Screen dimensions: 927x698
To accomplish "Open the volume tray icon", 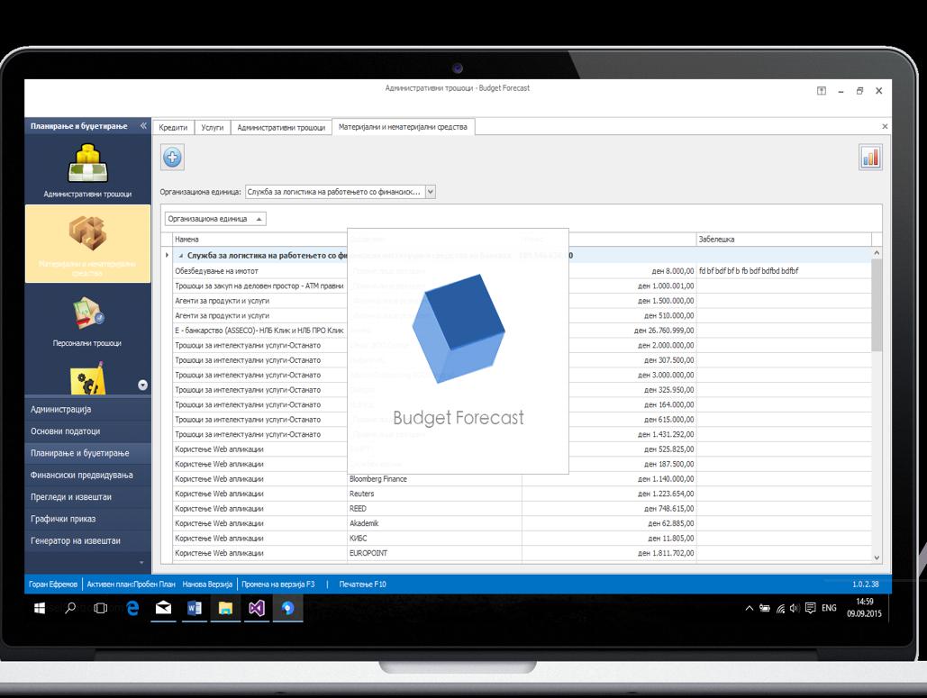I will tap(795, 608).
